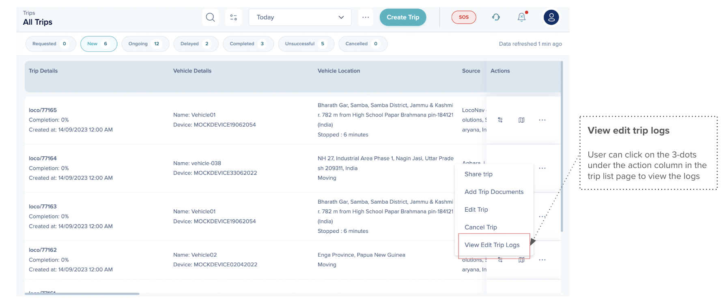Choose Cancel Trip from the menu
The height and width of the screenshot is (302, 723).
pos(480,227)
